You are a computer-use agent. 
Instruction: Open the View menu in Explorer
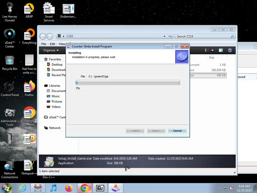pos(62,44)
